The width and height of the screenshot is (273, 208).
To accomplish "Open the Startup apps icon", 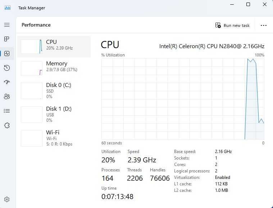I will (7, 82).
